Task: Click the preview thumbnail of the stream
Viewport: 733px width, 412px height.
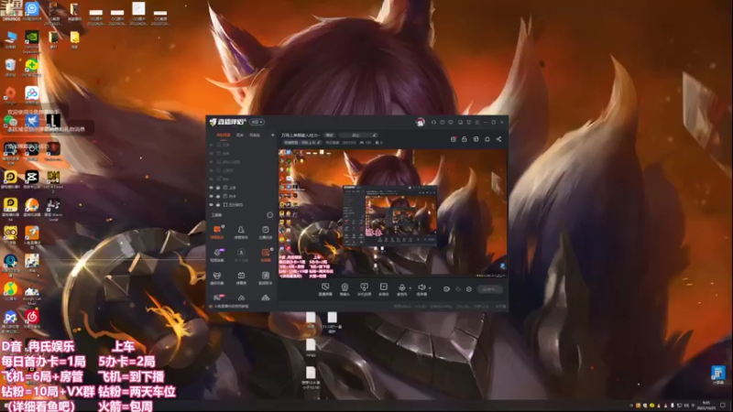Action: (x=393, y=213)
